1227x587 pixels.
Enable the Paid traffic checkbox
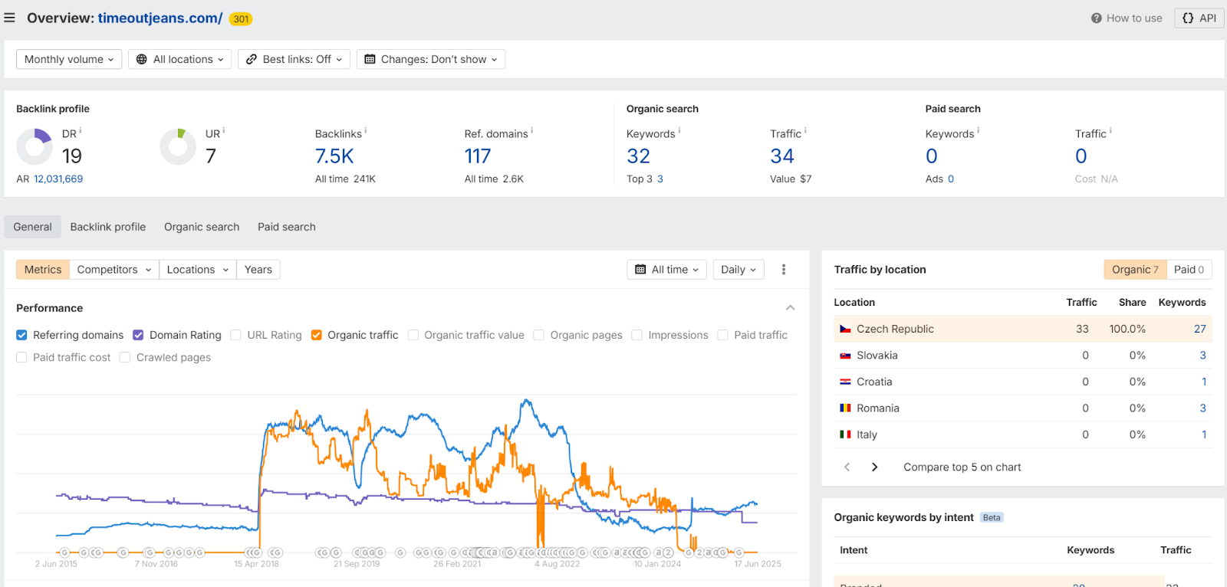click(x=723, y=335)
